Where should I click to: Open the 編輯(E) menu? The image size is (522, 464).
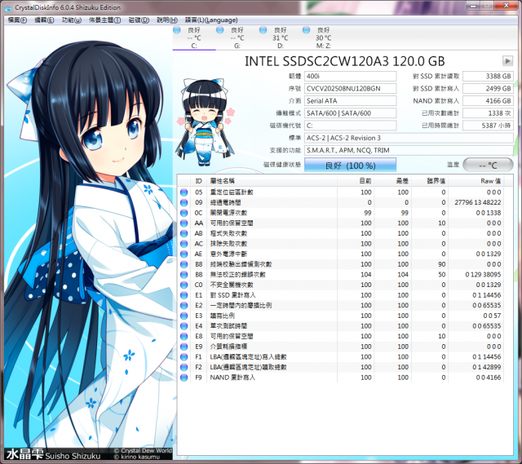tap(44, 20)
